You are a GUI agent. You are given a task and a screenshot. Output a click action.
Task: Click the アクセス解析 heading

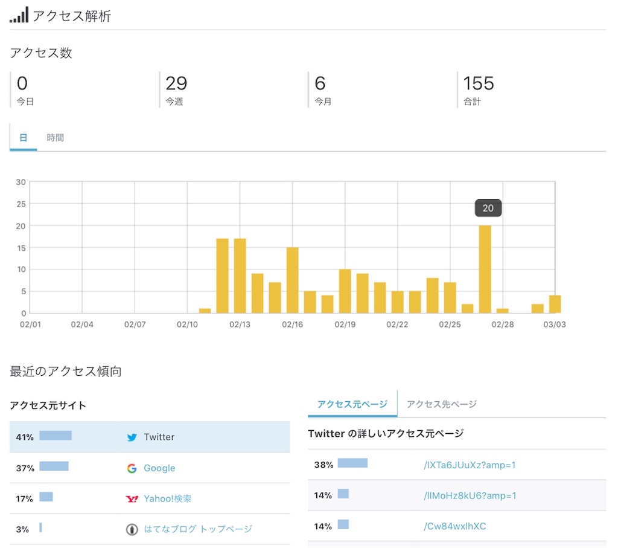(72, 16)
